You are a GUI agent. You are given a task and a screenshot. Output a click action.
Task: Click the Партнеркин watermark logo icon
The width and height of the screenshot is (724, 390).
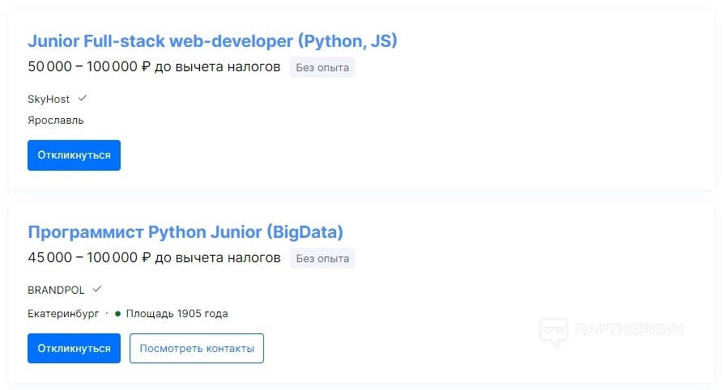click(x=553, y=331)
